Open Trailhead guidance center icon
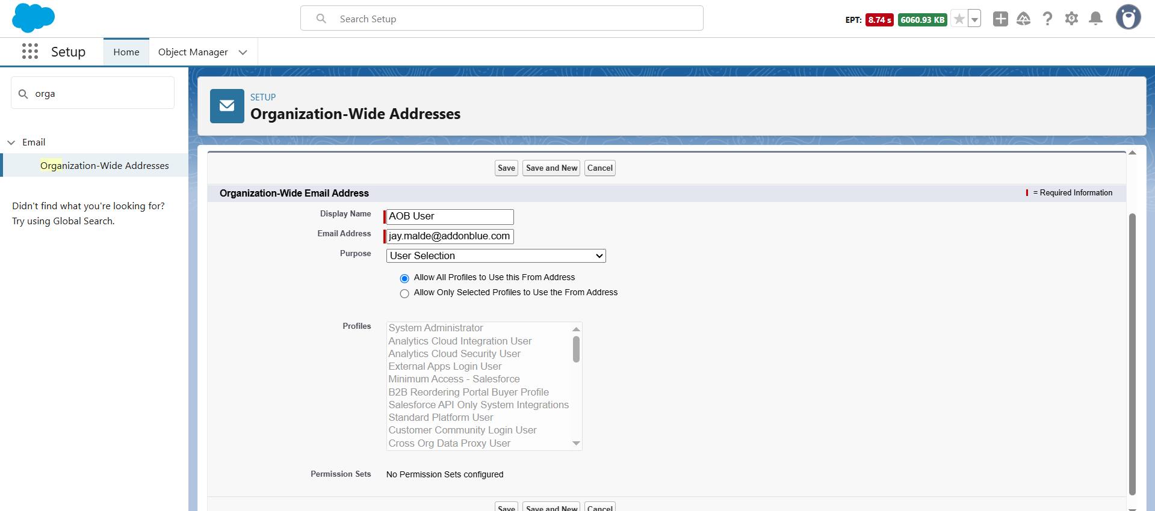1155x511 pixels. [1024, 19]
